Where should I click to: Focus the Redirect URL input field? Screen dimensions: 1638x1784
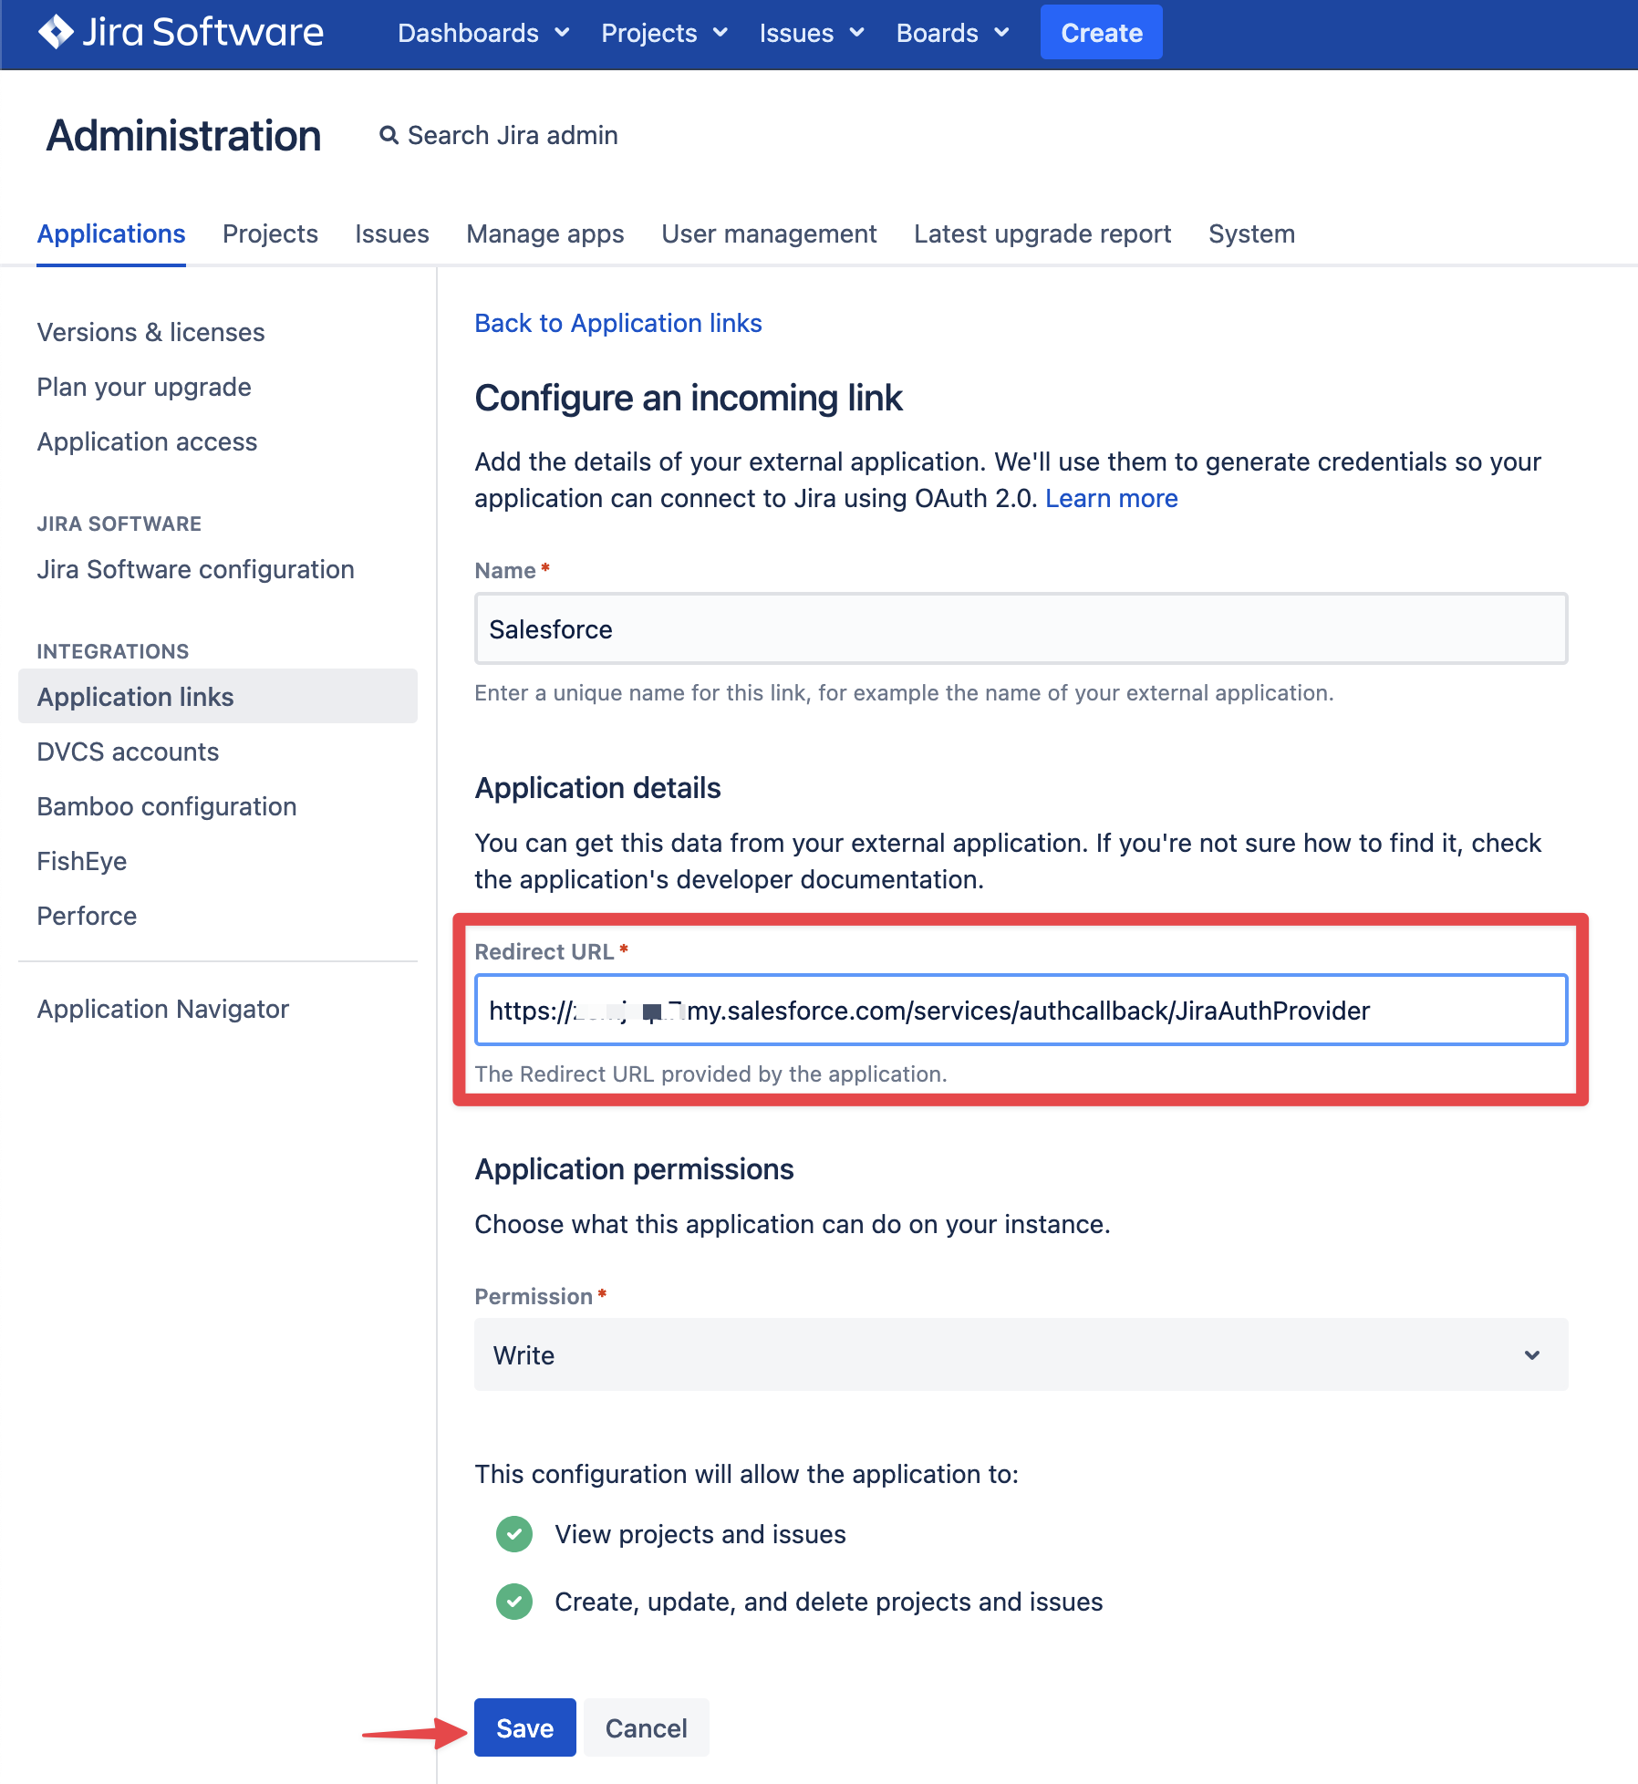pos(1021,1011)
